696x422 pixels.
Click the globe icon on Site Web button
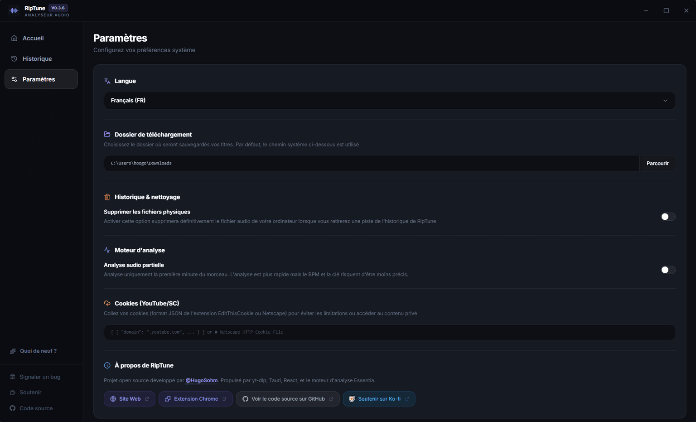(x=113, y=399)
